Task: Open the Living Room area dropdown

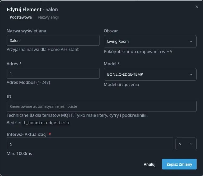Action: pos(147,41)
